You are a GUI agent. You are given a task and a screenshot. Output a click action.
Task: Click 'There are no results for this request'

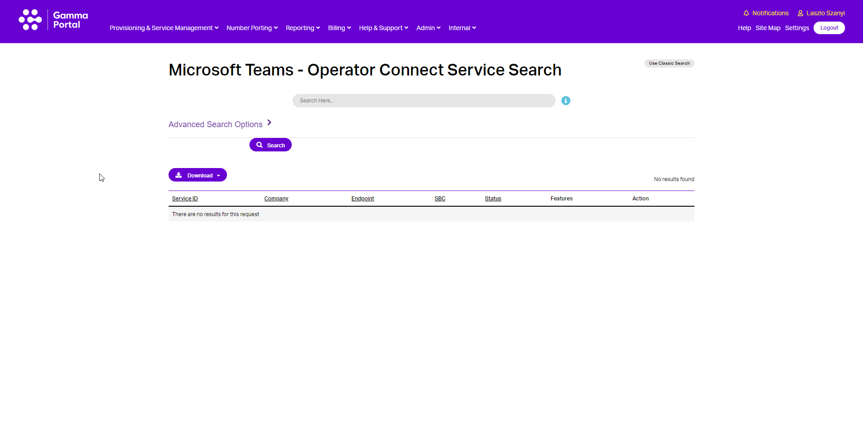tap(216, 214)
